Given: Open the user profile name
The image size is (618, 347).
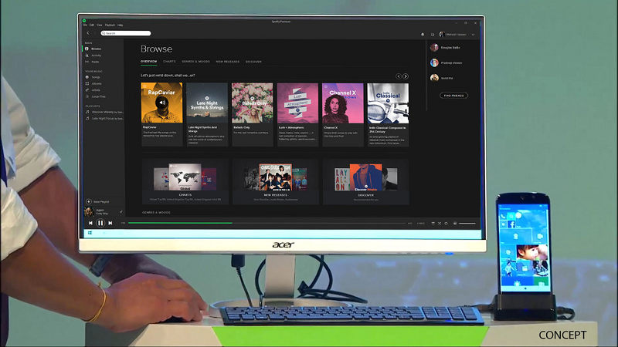Looking at the screenshot, I should tap(457, 34).
